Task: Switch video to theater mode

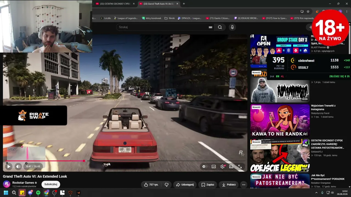Action: [x=231, y=166]
